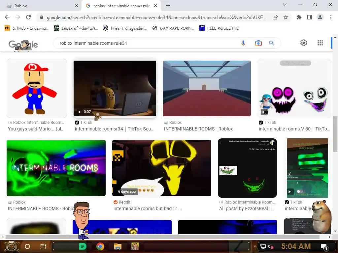This screenshot has height=253, width=338.
Task: Click the forward navigation arrow
Action: coord(18,17)
